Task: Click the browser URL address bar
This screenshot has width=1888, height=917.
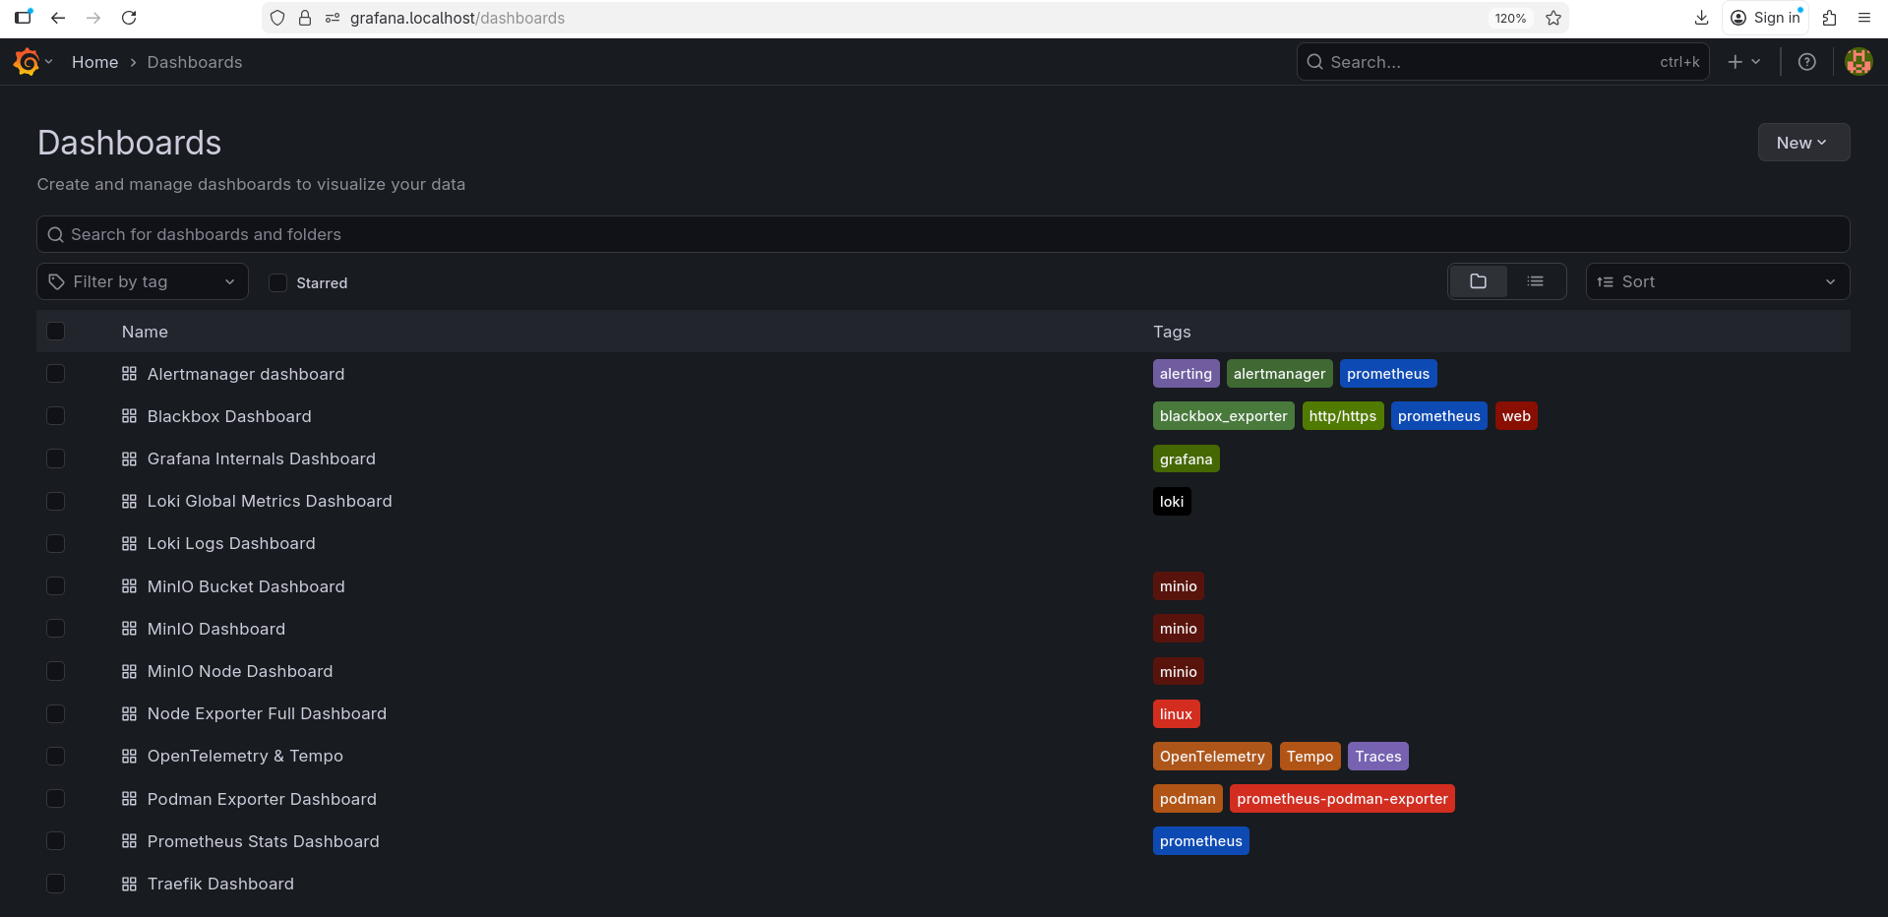Action: pos(915,18)
